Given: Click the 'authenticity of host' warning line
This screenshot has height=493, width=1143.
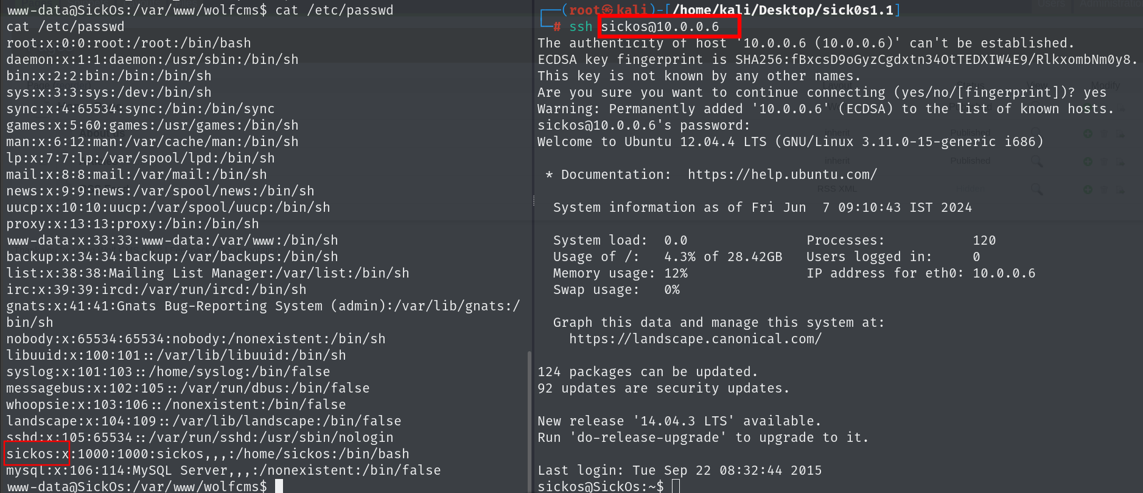Looking at the screenshot, I should [x=806, y=43].
